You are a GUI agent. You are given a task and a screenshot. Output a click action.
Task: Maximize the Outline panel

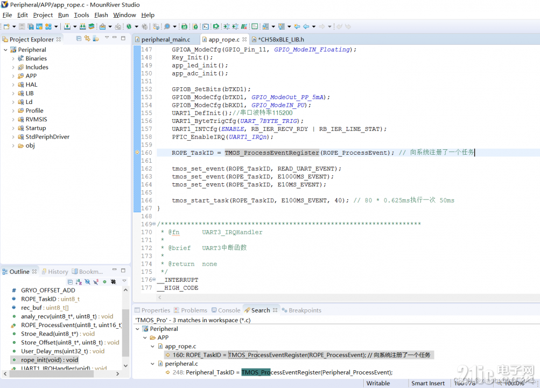point(123,271)
